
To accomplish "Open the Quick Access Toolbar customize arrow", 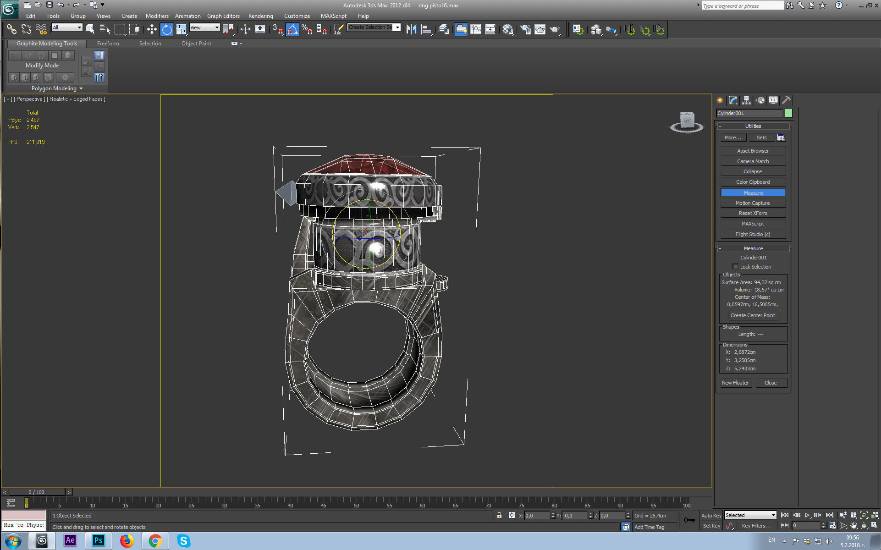I will coord(103,5).
